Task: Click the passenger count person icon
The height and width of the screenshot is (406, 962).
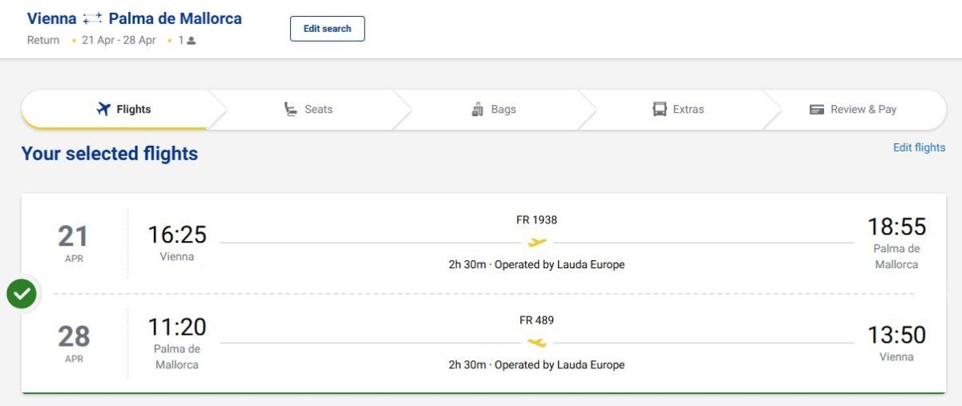Action: pos(191,40)
